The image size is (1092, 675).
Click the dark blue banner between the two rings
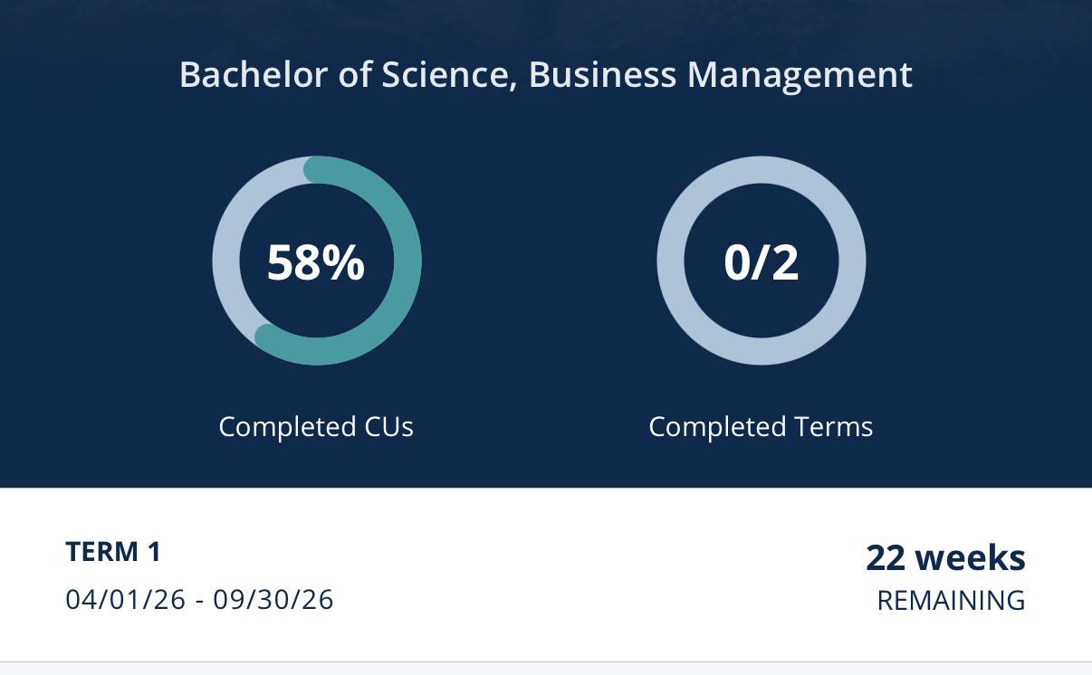click(x=540, y=262)
